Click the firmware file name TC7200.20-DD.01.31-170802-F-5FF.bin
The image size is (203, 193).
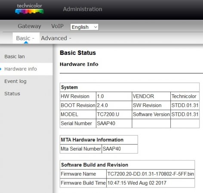pyautogui.click(x=151, y=174)
